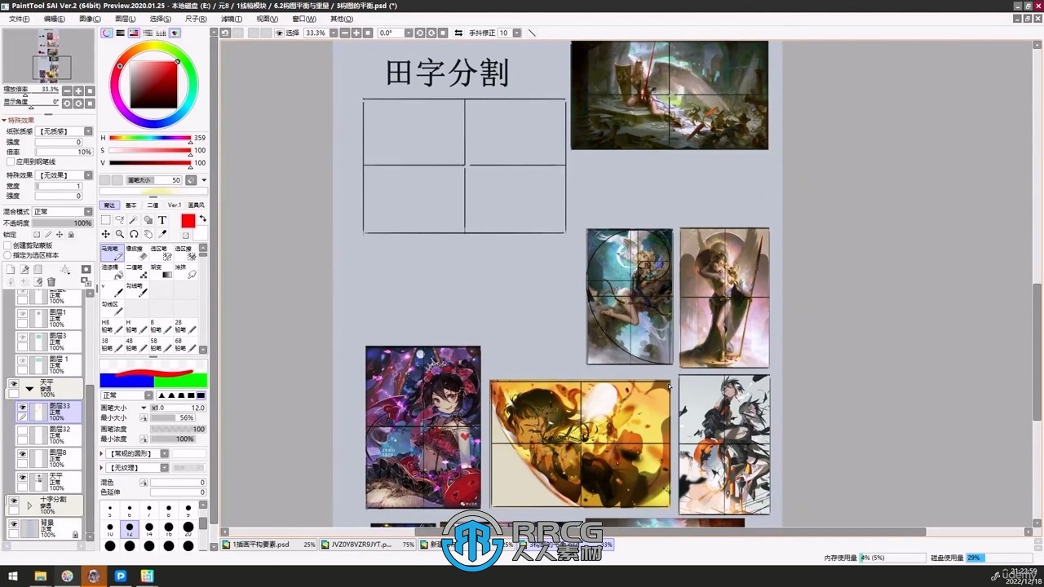Image resolution: width=1044 pixels, height=587 pixels.
Task: Select the eyedropper color picker tool
Action: (162, 234)
